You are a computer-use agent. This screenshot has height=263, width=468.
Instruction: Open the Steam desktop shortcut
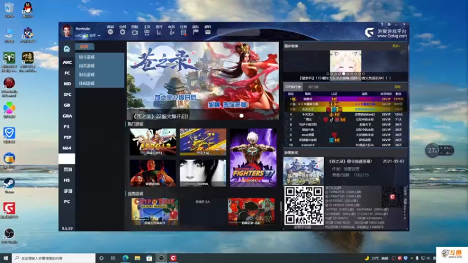(x=9, y=185)
